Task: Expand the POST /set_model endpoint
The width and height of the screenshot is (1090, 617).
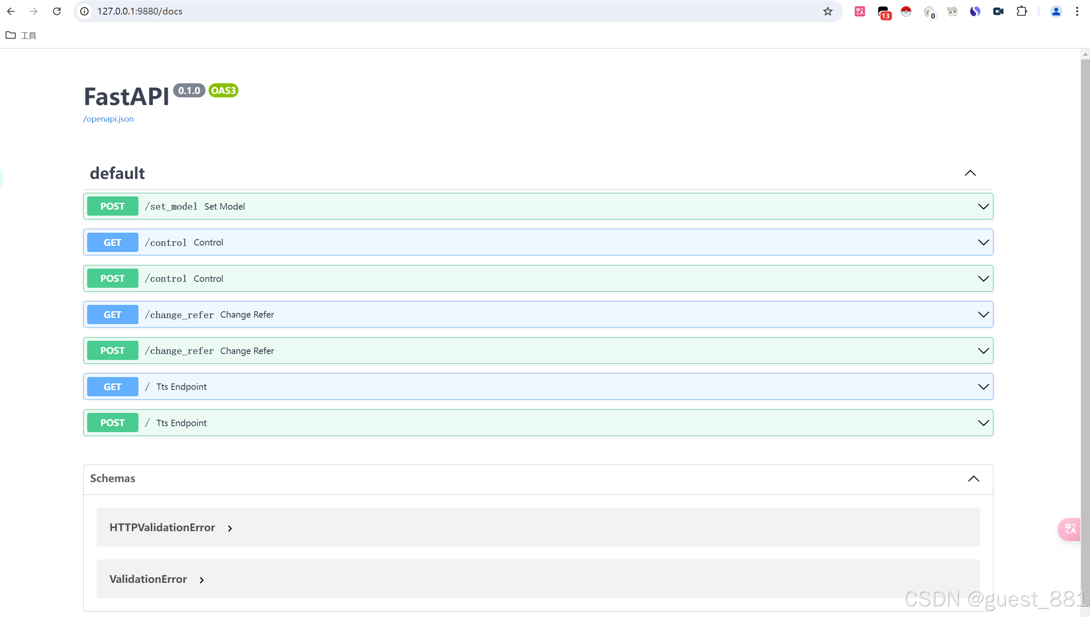Action: [x=983, y=206]
